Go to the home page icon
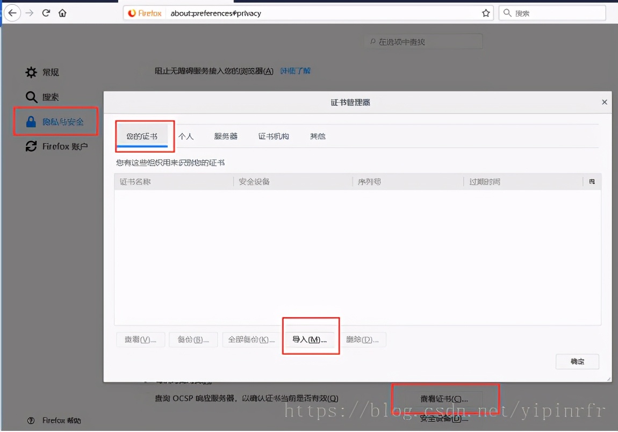618x432 pixels. tap(62, 13)
